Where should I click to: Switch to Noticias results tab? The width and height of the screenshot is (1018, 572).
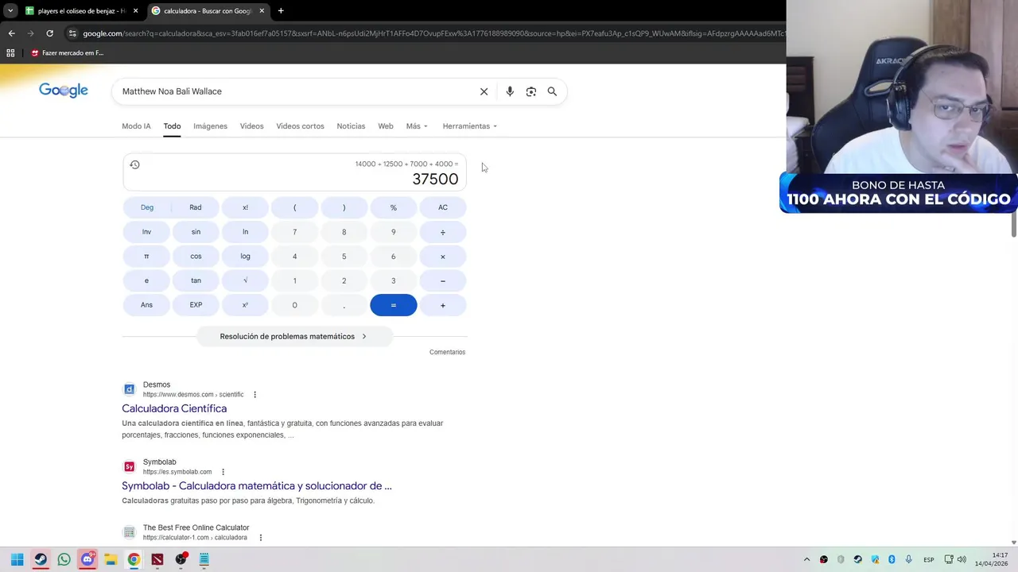click(351, 126)
